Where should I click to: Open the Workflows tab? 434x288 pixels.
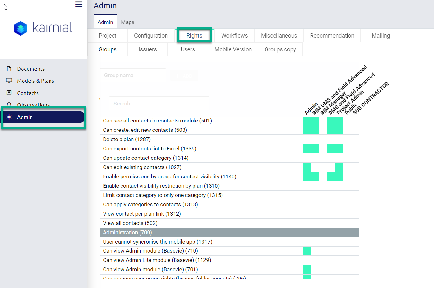coord(234,36)
